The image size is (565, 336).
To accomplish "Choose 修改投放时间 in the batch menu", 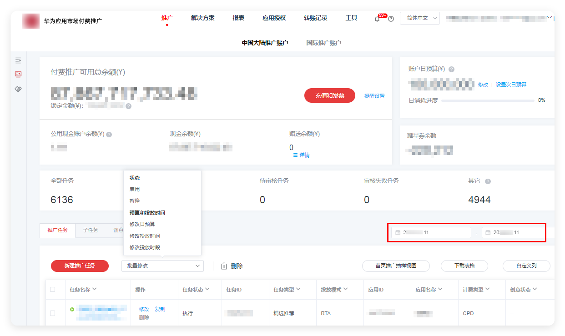I will (x=145, y=236).
